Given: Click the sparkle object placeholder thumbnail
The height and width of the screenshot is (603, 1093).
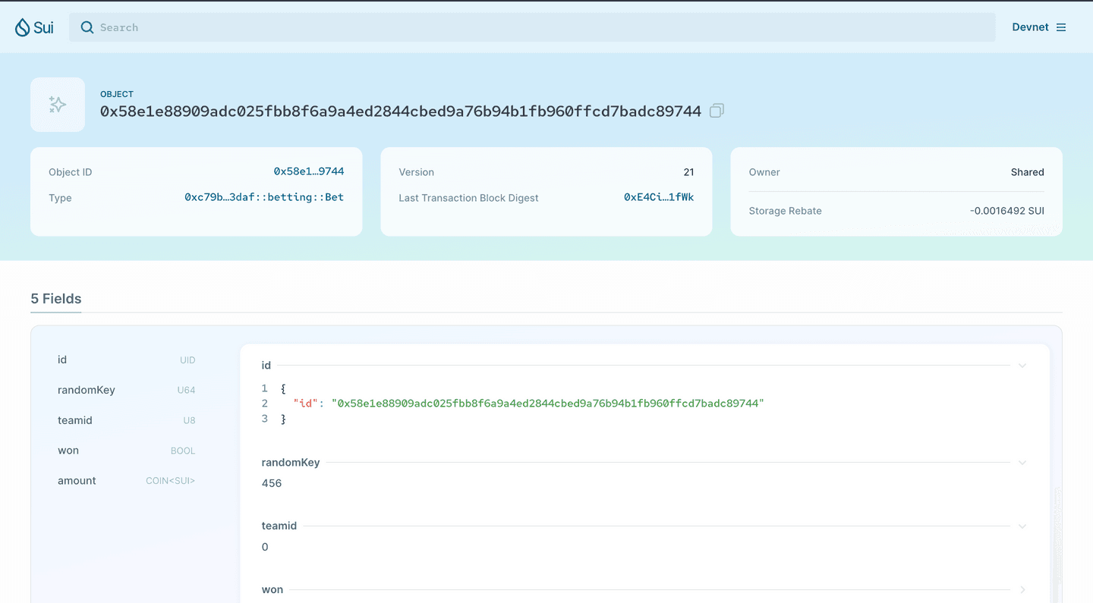Looking at the screenshot, I should [x=58, y=105].
